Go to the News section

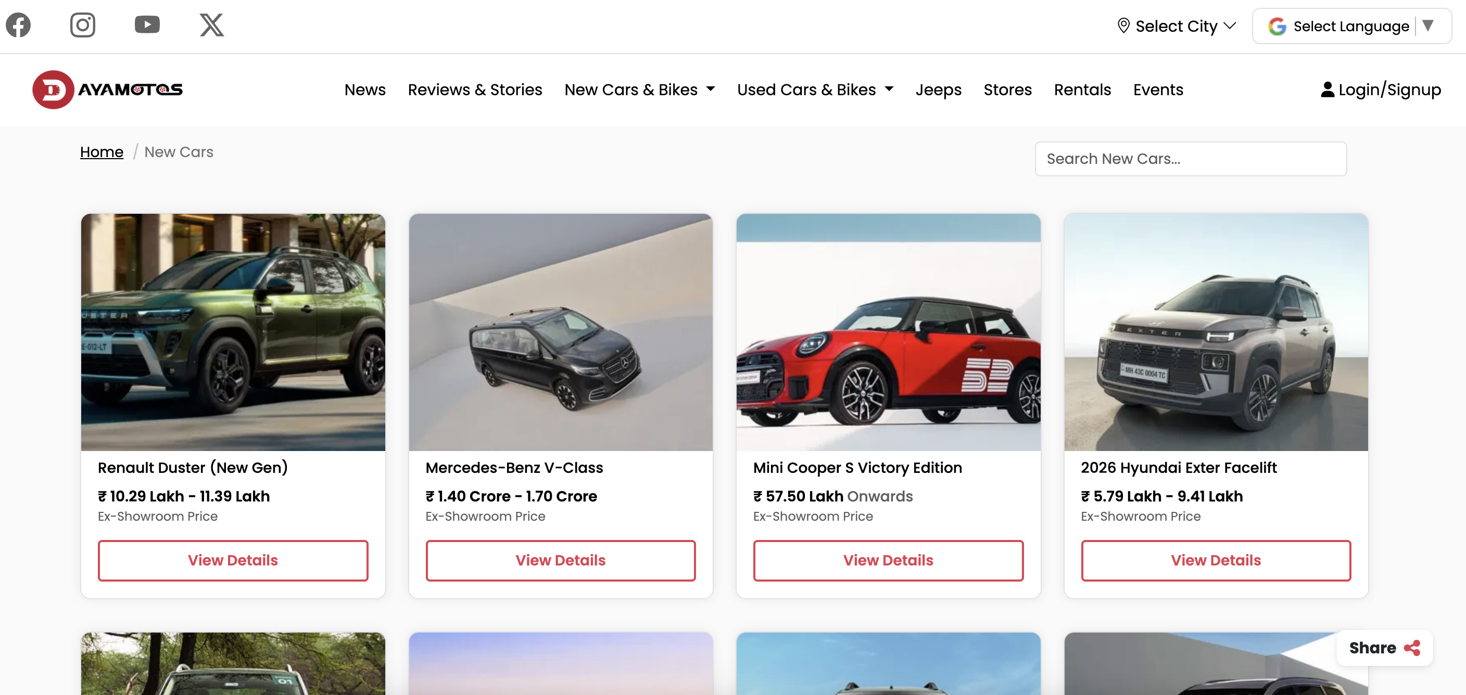pyautogui.click(x=365, y=89)
